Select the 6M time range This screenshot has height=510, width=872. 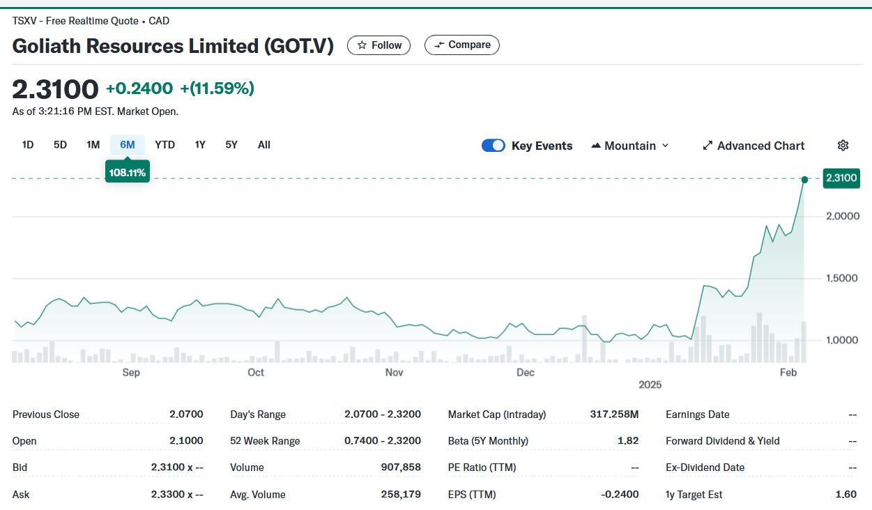coord(128,145)
